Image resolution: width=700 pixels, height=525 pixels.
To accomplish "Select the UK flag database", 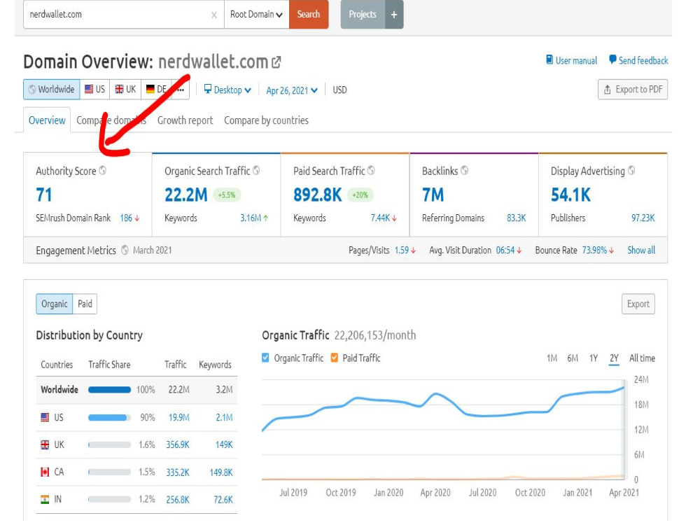I will [x=125, y=90].
